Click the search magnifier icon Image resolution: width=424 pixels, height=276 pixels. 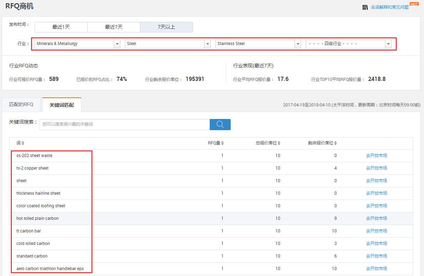[220, 124]
